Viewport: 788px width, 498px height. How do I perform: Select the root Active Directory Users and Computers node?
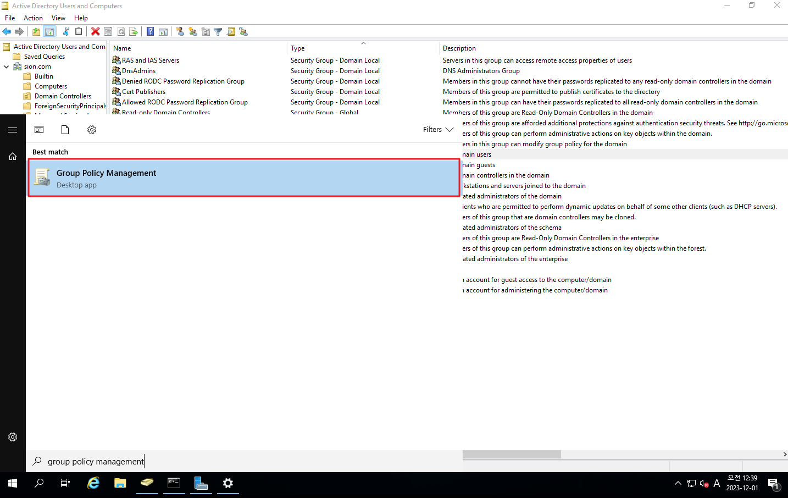pos(59,47)
